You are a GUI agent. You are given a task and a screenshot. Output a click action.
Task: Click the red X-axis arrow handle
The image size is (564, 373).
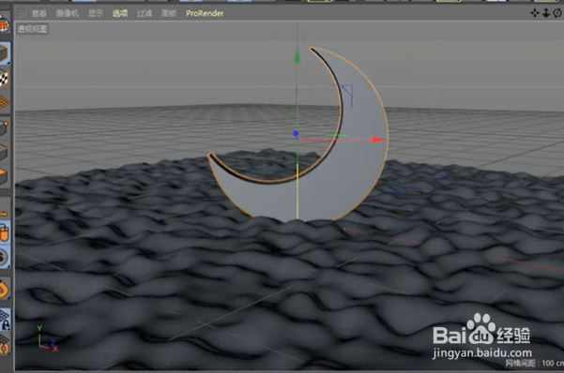coord(377,140)
